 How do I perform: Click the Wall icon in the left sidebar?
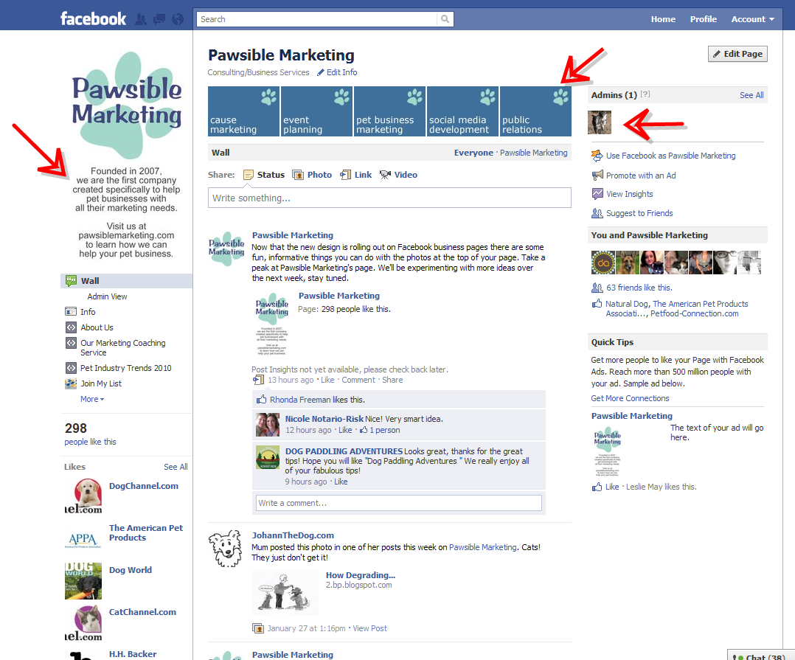click(72, 280)
